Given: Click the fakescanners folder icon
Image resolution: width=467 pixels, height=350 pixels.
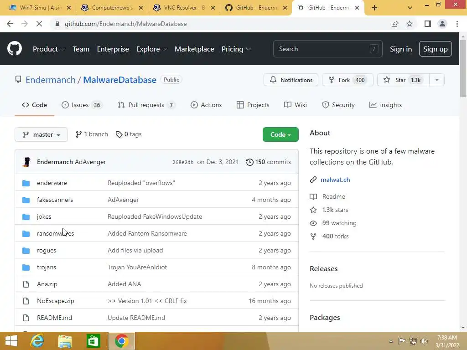Looking at the screenshot, I should (x=26, y=200).
